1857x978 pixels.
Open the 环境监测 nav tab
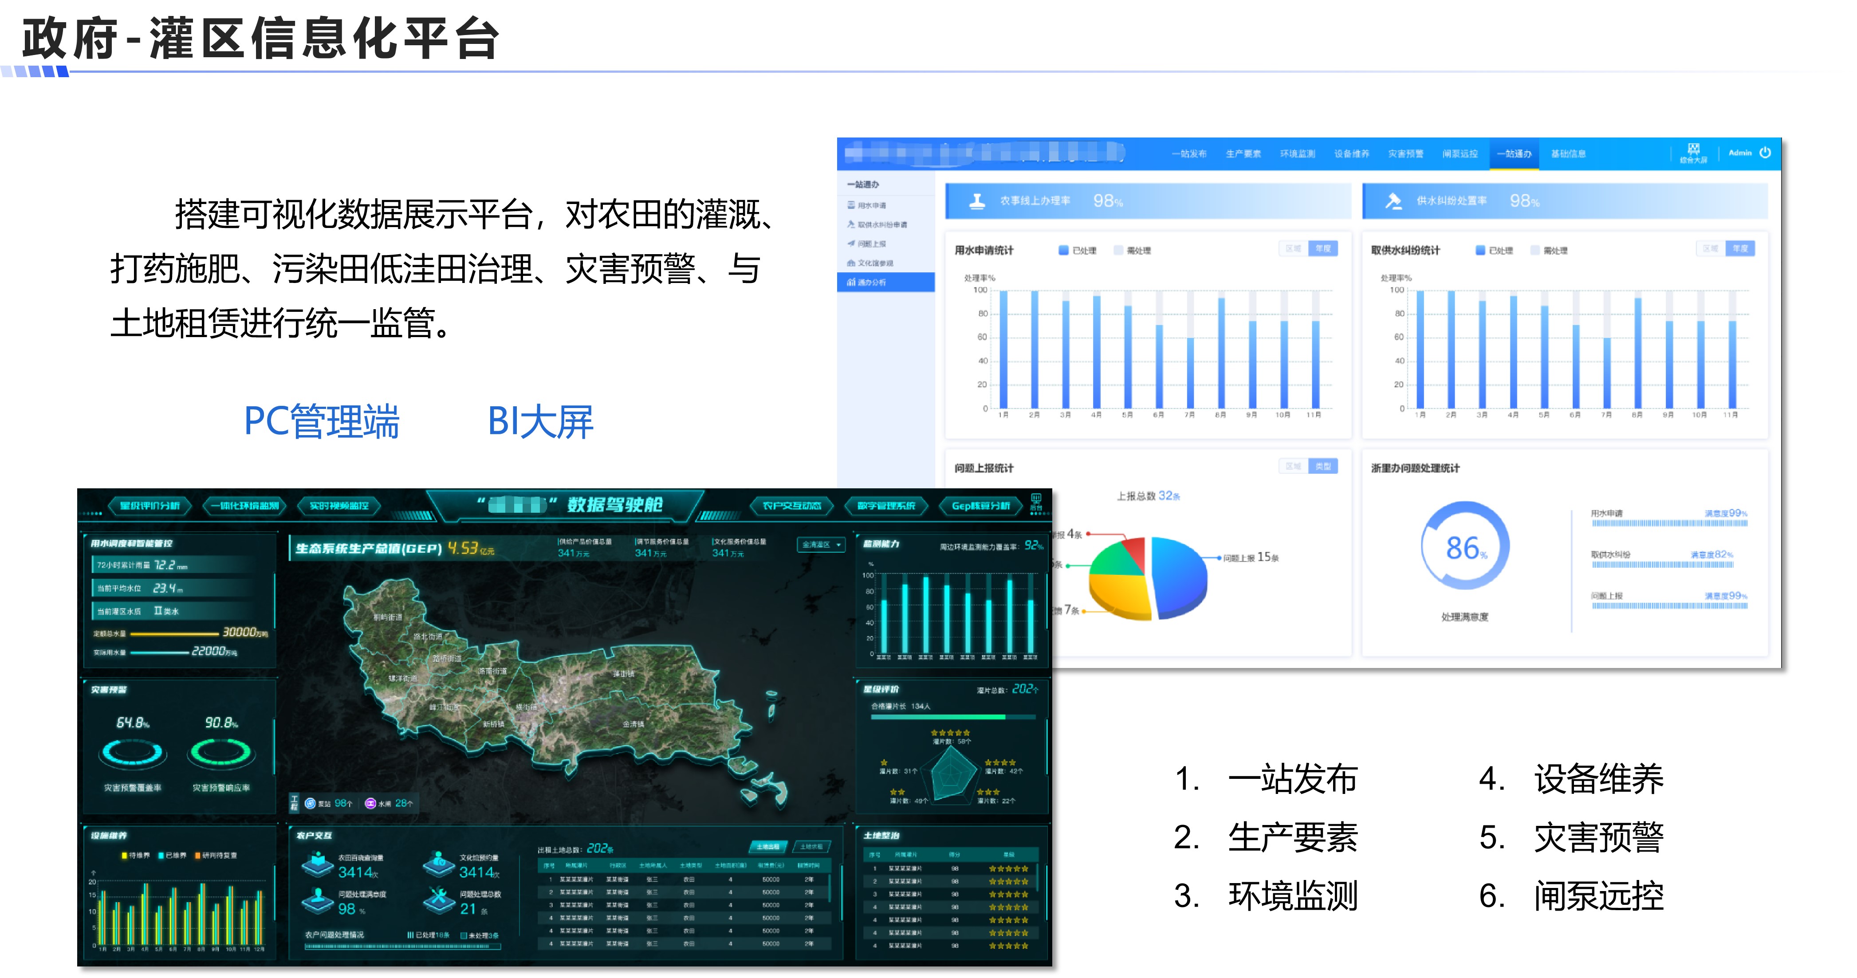point(1298,153)
